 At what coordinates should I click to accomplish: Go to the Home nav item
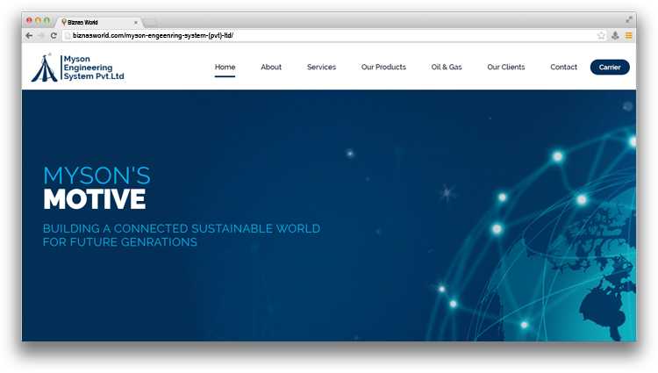[225, 68]
